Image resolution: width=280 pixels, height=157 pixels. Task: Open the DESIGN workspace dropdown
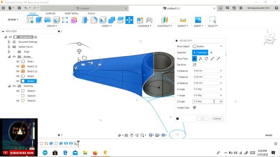pyautogui.click(x=13, y=20)
